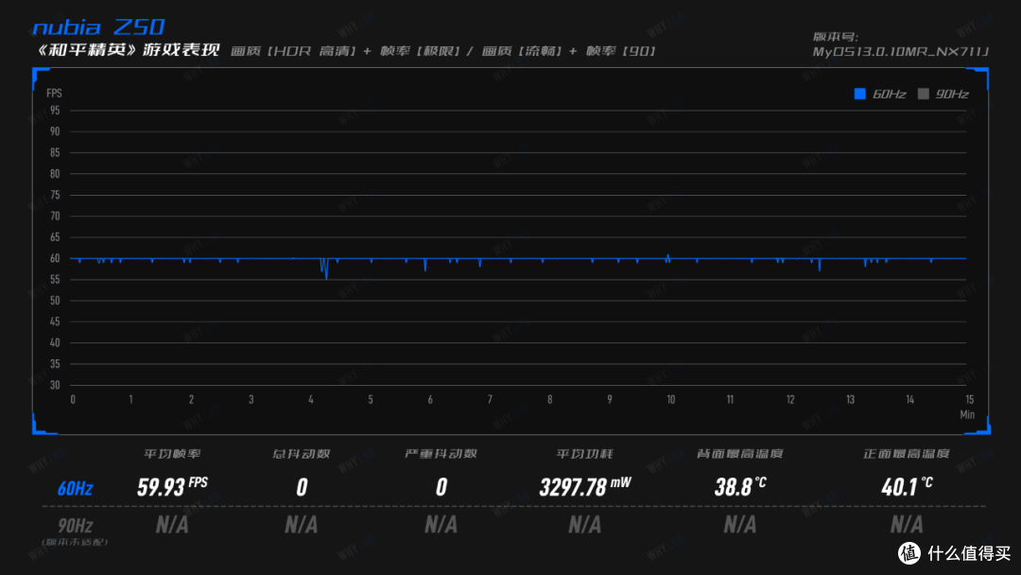Click the N/A under 平均功耗
The image size is (1021, 575).
pyautogui.click(x=585, y=524)
